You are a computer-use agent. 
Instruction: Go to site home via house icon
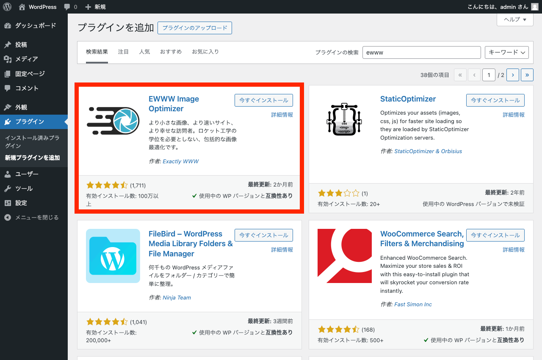coord(22,7)
